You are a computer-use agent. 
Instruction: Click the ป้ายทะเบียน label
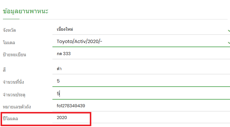coord(14,55)
